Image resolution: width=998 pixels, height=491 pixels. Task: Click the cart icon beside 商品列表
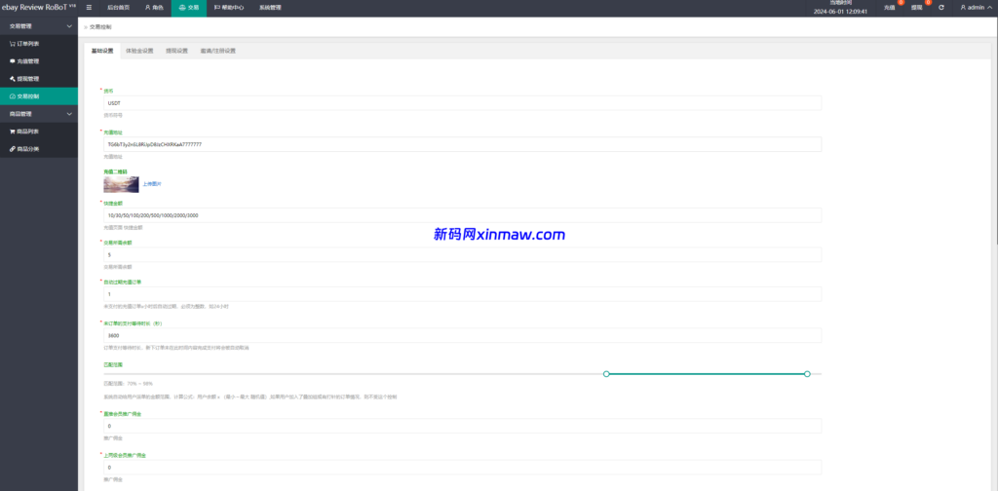coord(13,132)
